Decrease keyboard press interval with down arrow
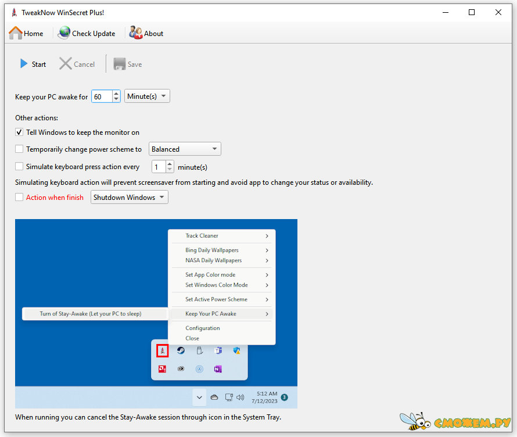 (170, 170)
